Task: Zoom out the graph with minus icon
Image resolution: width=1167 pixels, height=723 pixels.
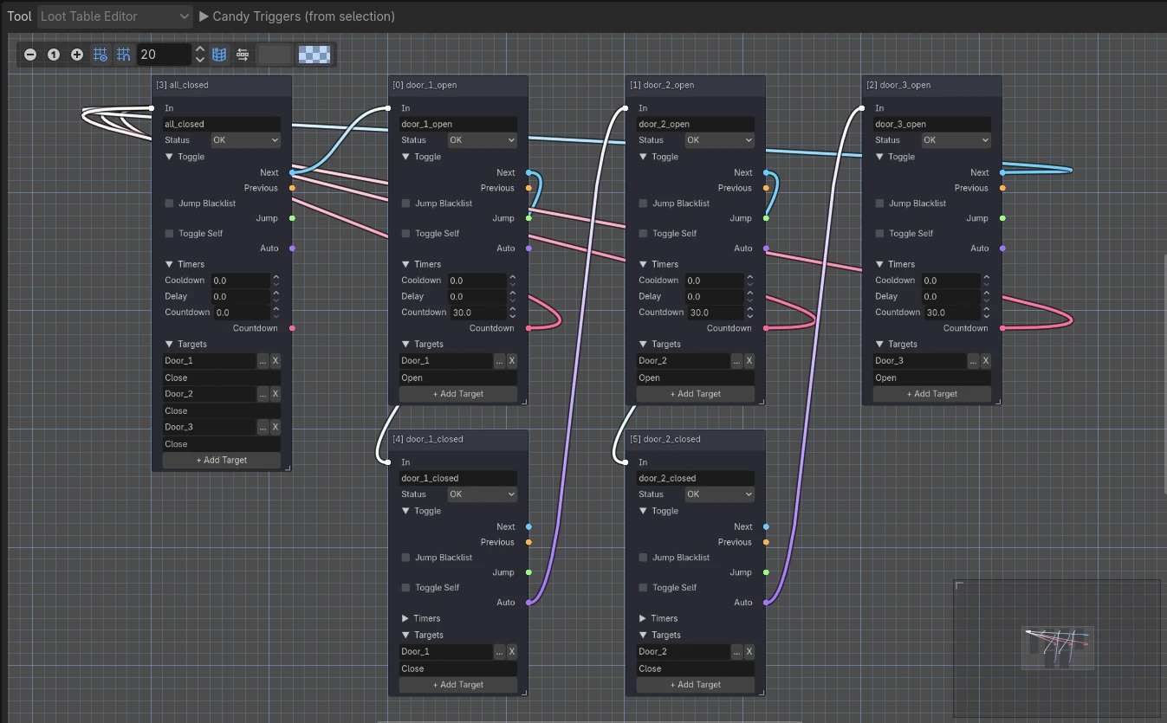Action: [30, 55]
